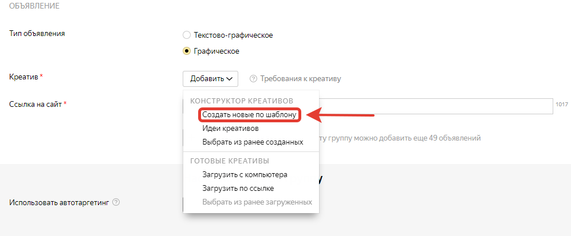Image resolution: width=571 pixels, height=236 pixels.
Task: Click the Готовые креативы section header
Action: [230, 161]
